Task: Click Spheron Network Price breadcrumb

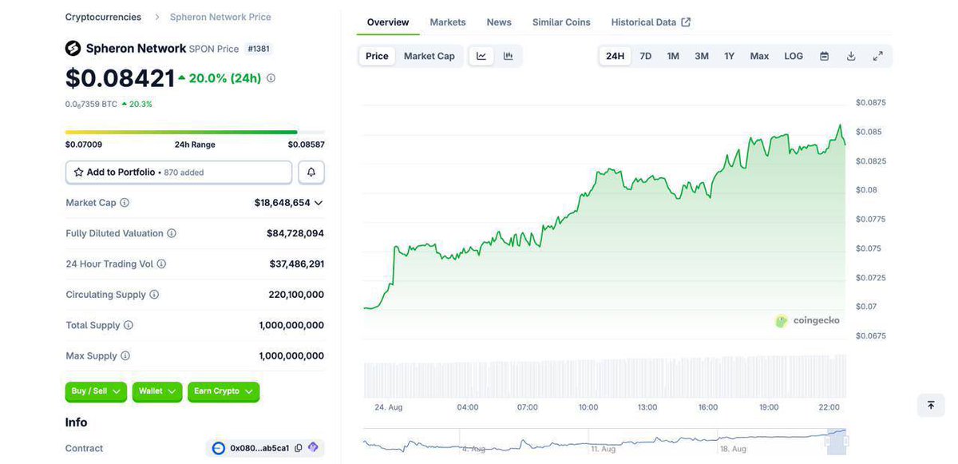Action: (x=220, y=17)
